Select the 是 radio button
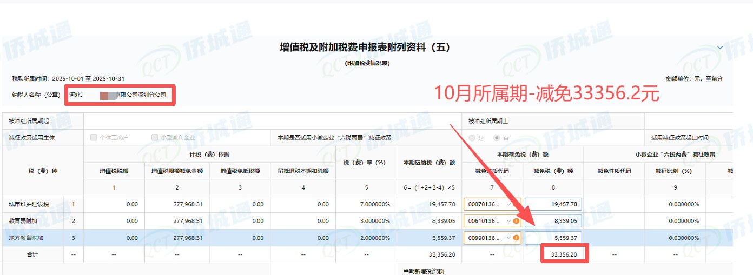The image size is (753, 275). (x=472, y=138)
